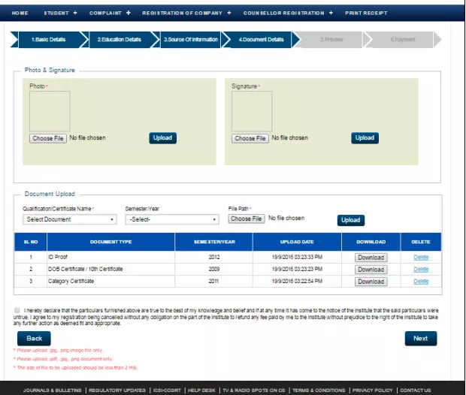466x395 pixels.
Task: Tick the declaration checkbox
Action: click(17, 309)
